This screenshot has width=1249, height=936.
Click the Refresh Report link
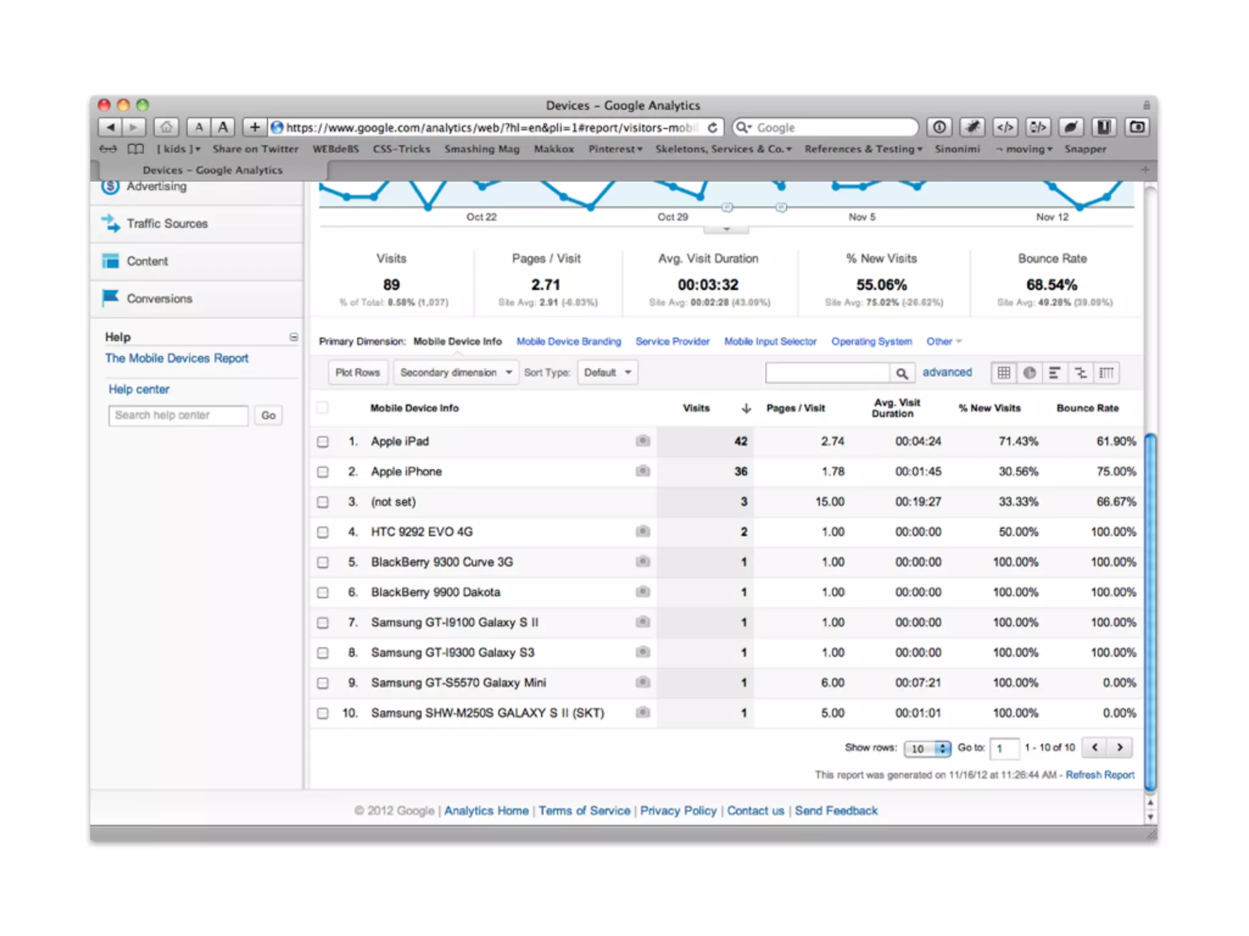point(1100,775)
